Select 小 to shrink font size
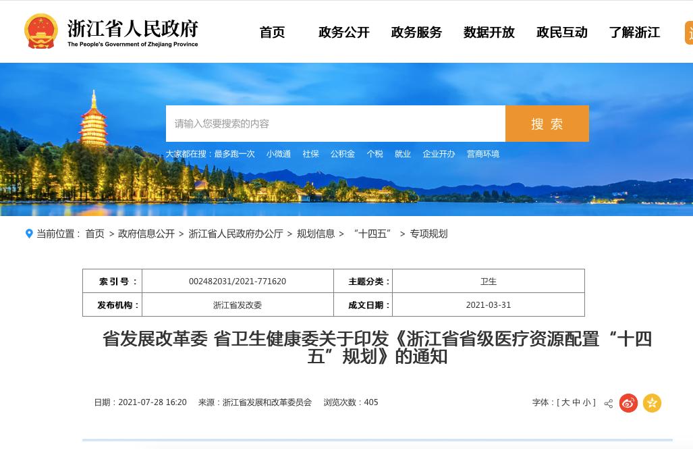The image size is (693, 449). tap(586, 402)
